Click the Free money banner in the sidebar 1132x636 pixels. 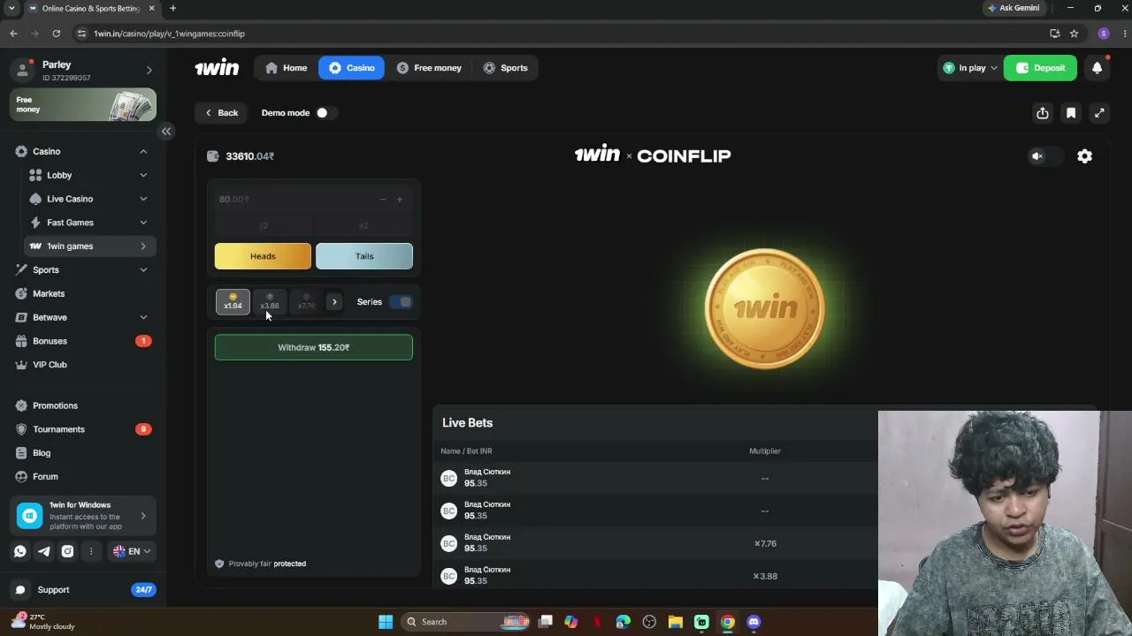83,105
